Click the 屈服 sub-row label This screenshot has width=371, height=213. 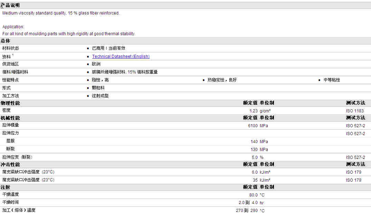[x=10, y=141]
